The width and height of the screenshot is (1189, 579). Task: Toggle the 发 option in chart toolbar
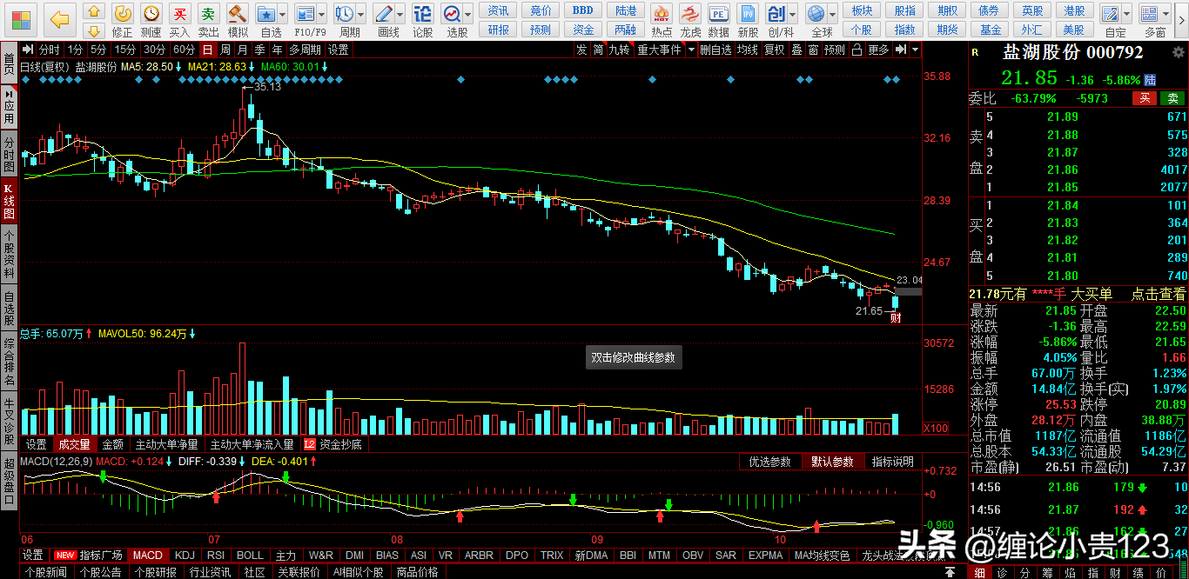pos(581,50)
